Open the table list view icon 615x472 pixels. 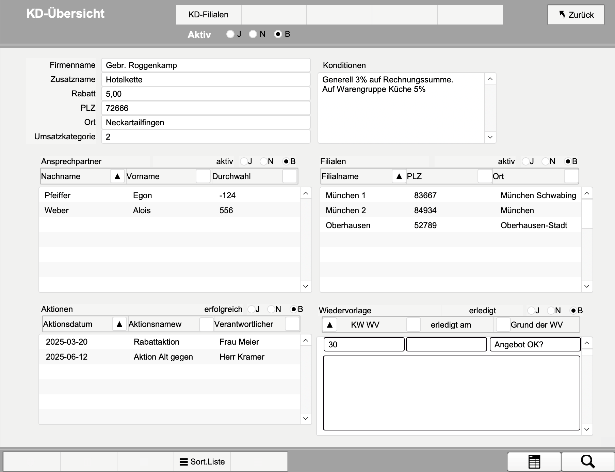pyautogui.click(x=534, y=462)
